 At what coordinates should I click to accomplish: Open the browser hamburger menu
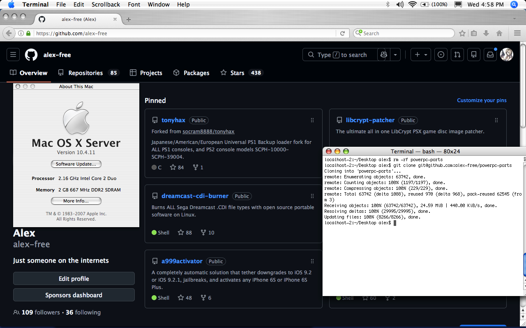tap(517, 33)
